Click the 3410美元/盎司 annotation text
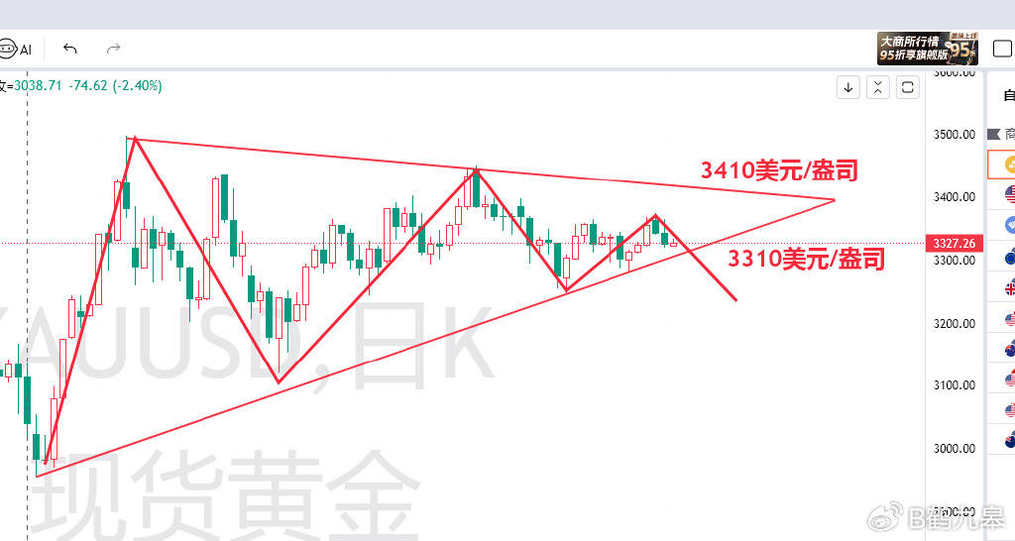1015x541 pixels. coord(778,170)
